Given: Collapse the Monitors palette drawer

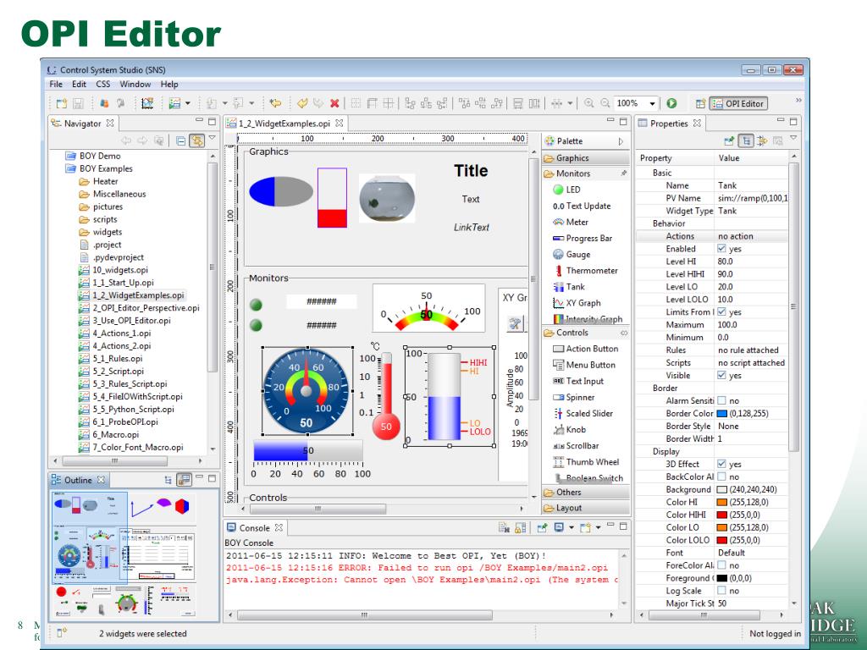Looking at the screenshot, I should pyautogui.click(x=586, y=174).
